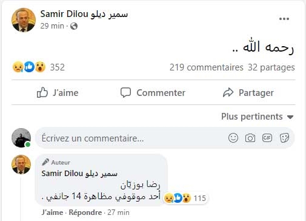Screen dimensions: 306x221
Task: Click Samir Dilou's post profile picture
Action: pos(24,20)
